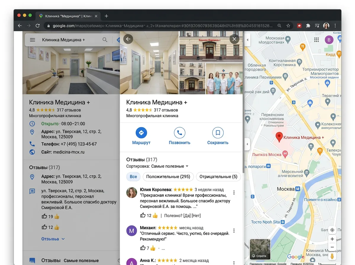Open the purple B account avatar
The image size is (355, 265).
pyautogui.click(x=329, y=40)
